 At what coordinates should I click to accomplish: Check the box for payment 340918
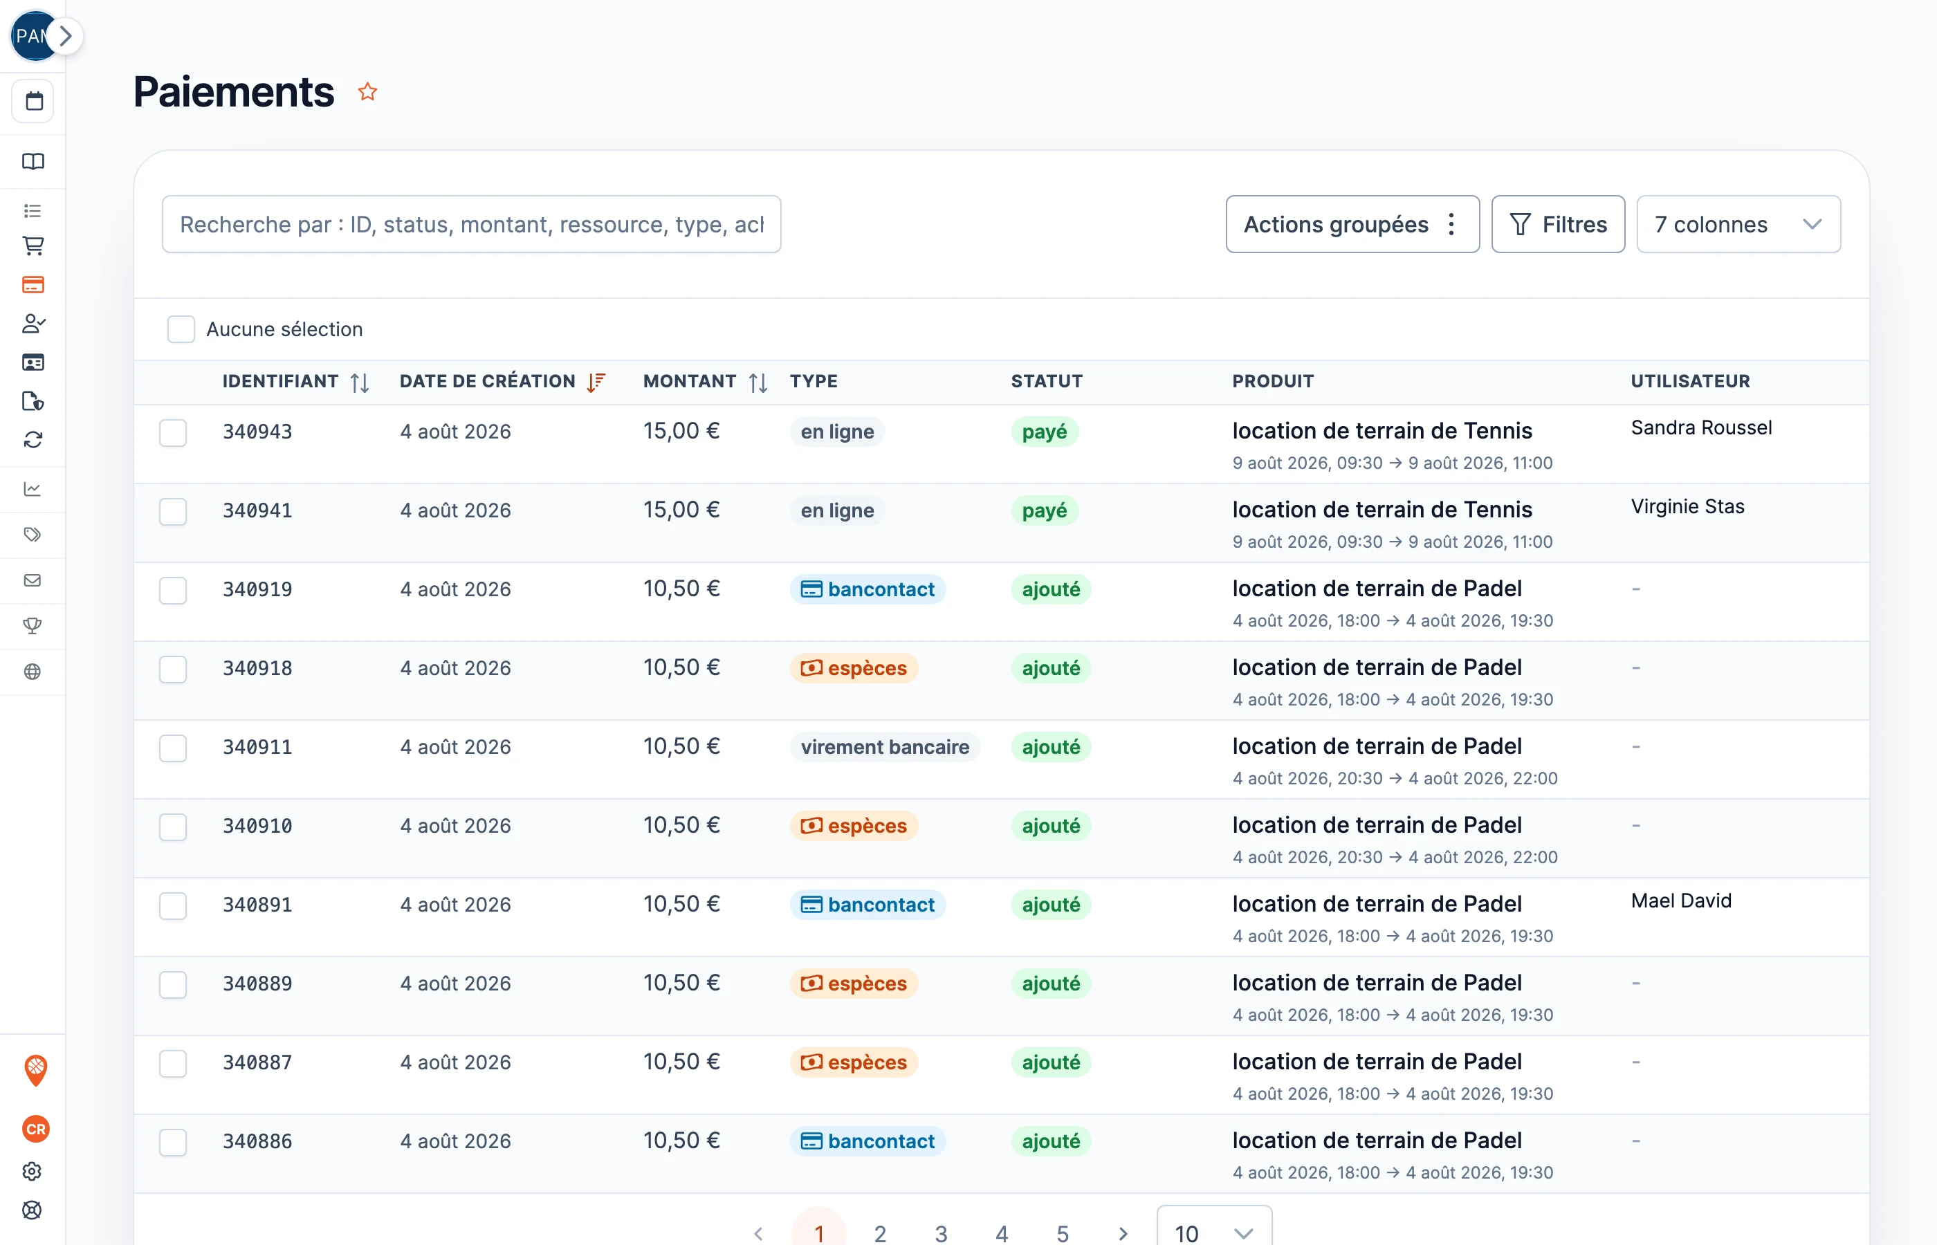[173, 670]
